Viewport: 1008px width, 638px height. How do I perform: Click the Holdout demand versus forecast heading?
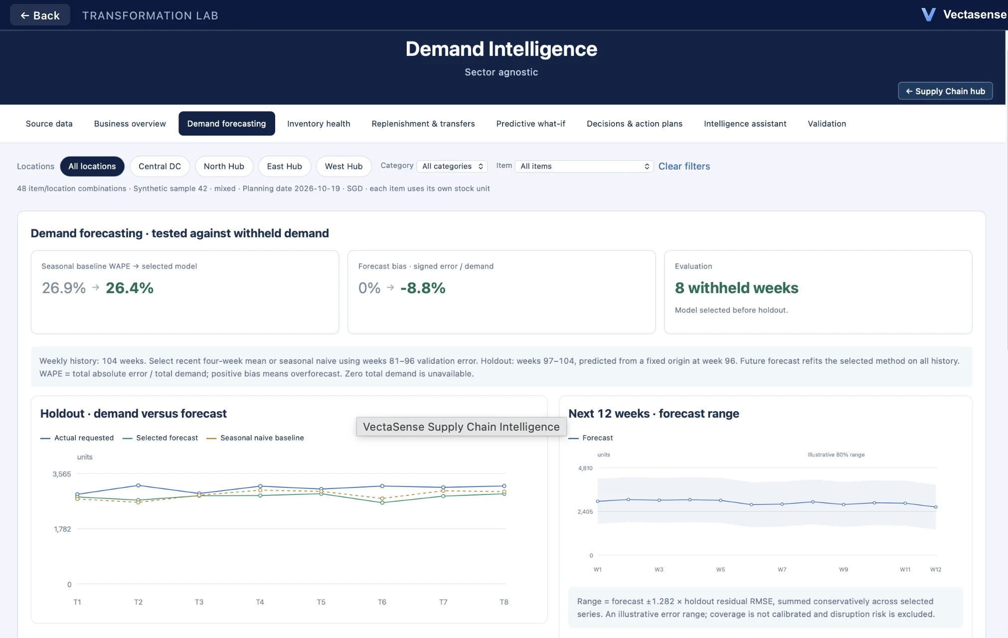(133, 414)
